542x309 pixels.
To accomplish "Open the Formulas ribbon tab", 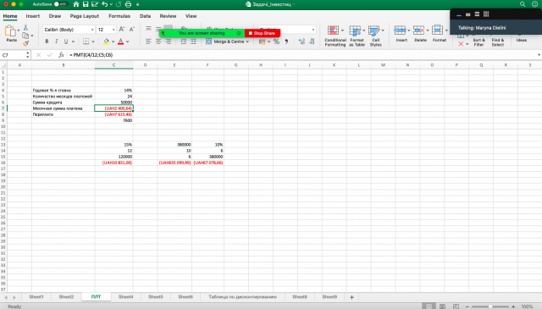I will tap(119, 16).
